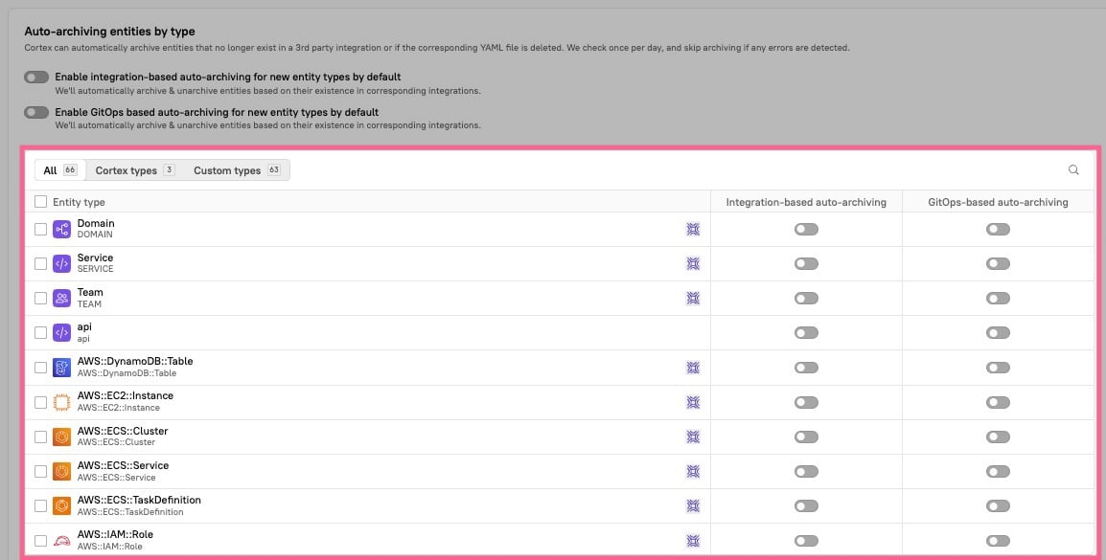Click the AWS::EC2::Instance entity name
1106x560 pixels.
click(126, 396)
